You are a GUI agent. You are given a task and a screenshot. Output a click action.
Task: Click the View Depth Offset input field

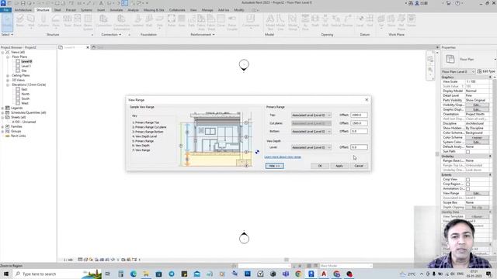(x=359, y=147)
